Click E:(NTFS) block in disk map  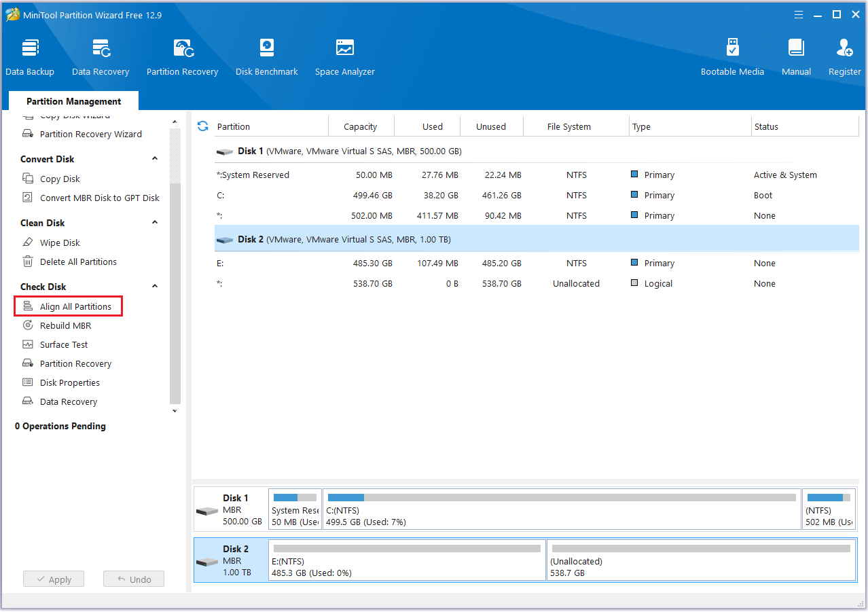click(x=408, y=560)
